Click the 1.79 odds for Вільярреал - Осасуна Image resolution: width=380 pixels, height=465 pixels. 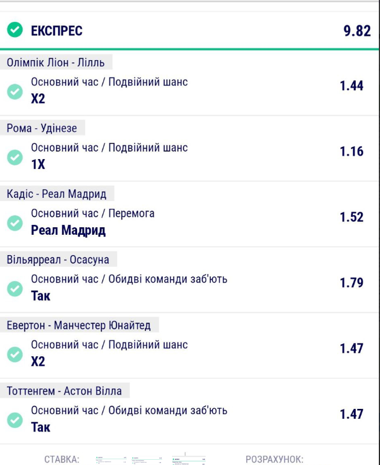[352, 283]
